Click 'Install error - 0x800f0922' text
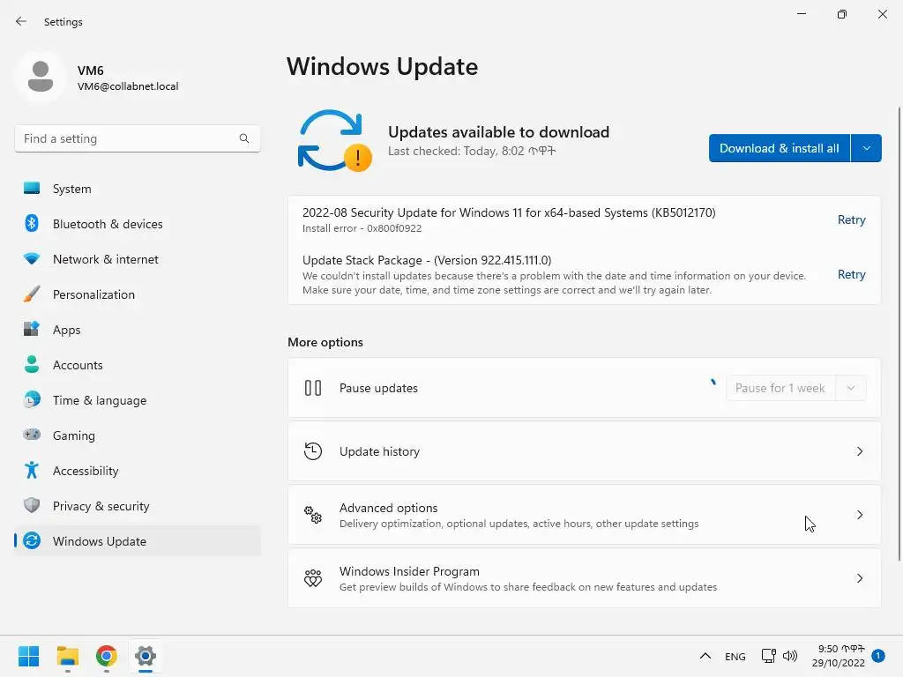Image resolution: width=903 pixels, height=677 pixels. [362, 228]
